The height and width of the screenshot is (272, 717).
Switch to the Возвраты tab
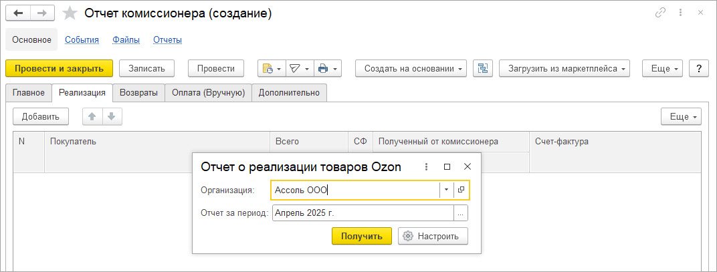(138, 93)
